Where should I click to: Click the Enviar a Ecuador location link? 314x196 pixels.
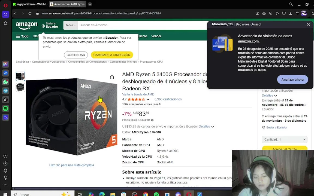click(x=276, y=127)
